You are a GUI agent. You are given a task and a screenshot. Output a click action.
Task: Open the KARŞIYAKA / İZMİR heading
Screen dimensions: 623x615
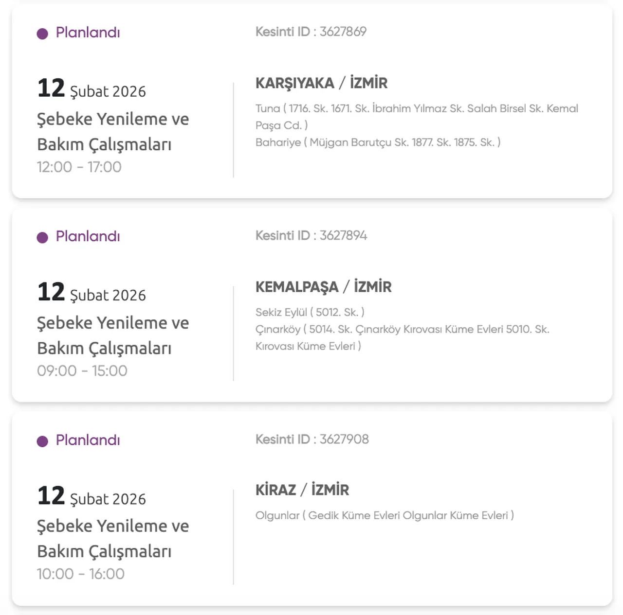coord(321,83)
